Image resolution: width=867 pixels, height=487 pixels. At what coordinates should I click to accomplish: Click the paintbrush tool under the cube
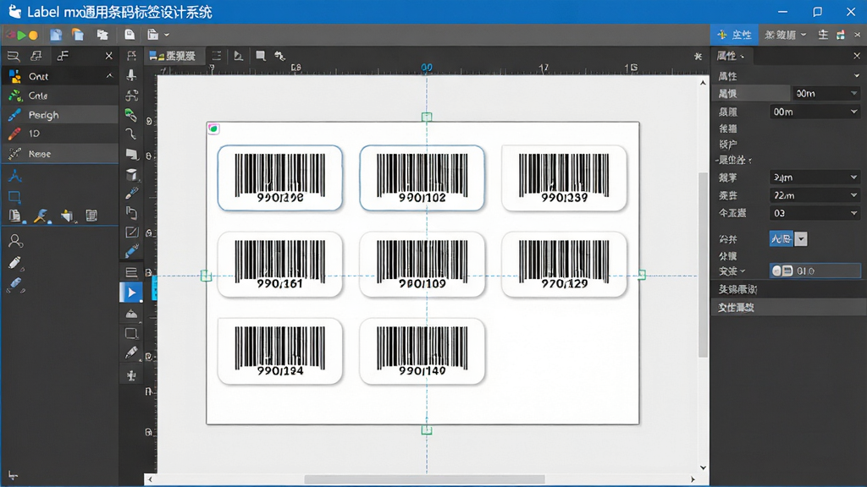click(131, 194)
